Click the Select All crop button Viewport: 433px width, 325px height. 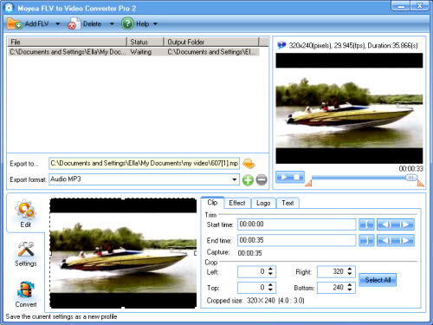click(x=378, y=280)
